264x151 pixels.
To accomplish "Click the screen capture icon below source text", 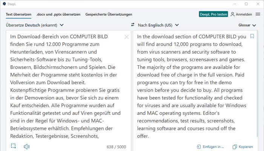I will pyautogui.click(x=14, y=146).
